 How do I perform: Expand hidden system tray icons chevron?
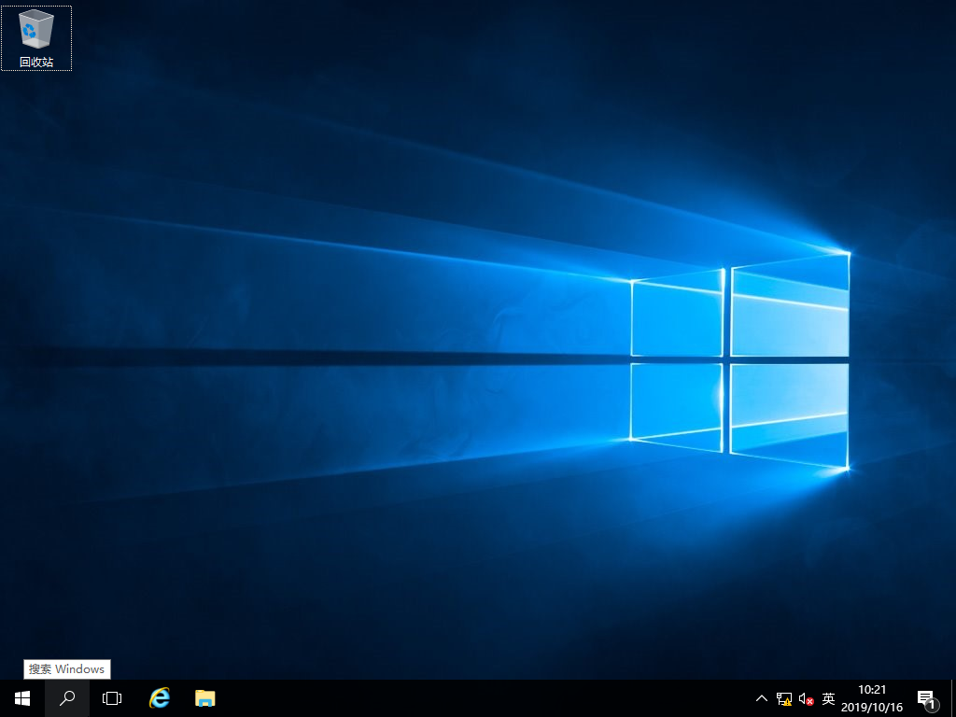[762, 698]
